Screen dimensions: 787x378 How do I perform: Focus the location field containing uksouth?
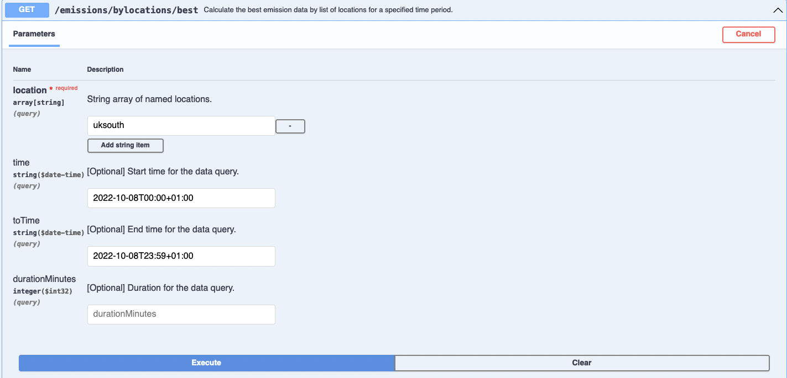point(181,125)
